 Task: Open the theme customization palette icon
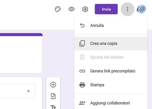[58, 9]
